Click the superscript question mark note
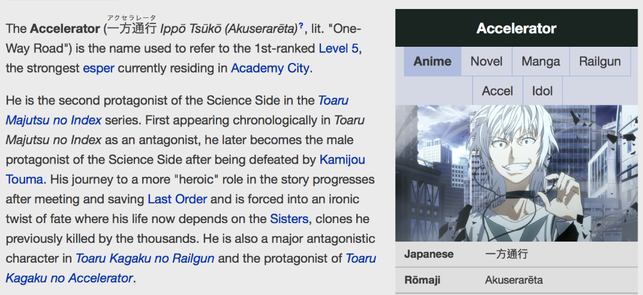 [301, 25]
